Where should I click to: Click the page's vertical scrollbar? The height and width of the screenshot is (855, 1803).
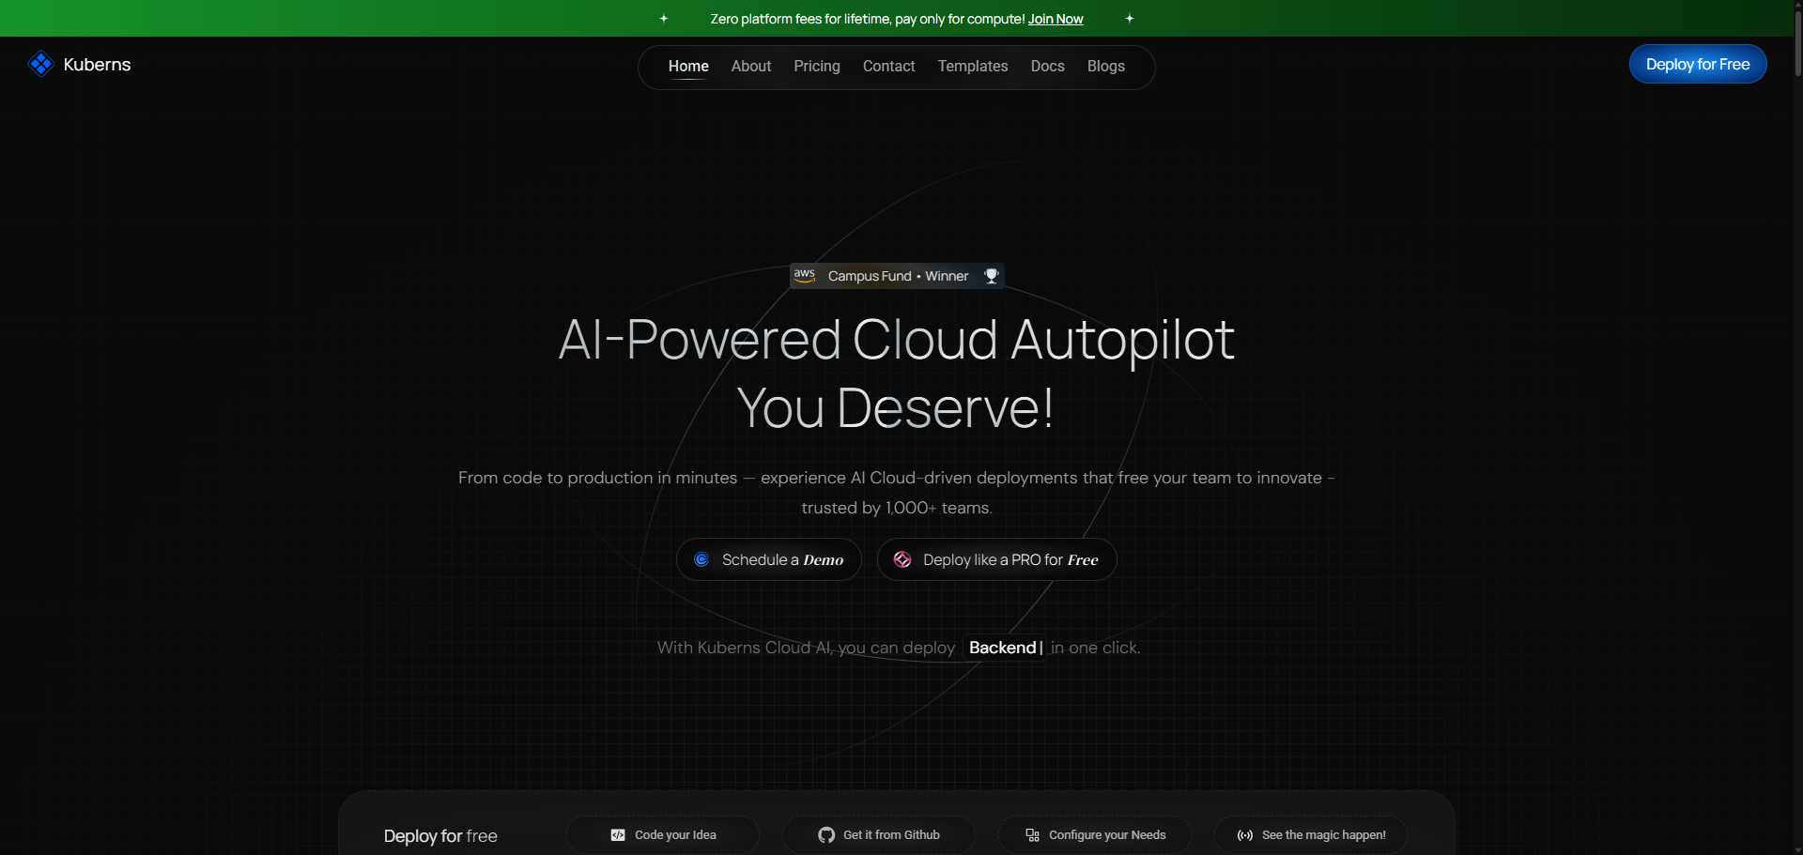pyautogui.click(x=1797, y=42)
